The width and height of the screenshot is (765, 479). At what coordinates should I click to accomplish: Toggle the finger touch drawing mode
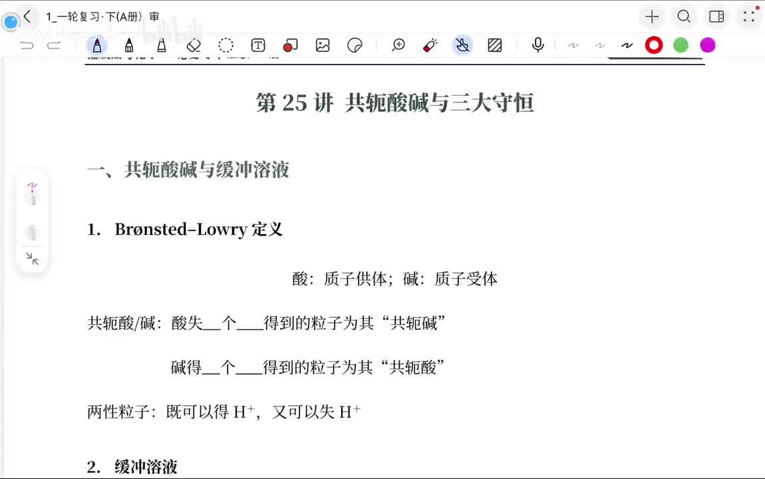click(462, 45)
